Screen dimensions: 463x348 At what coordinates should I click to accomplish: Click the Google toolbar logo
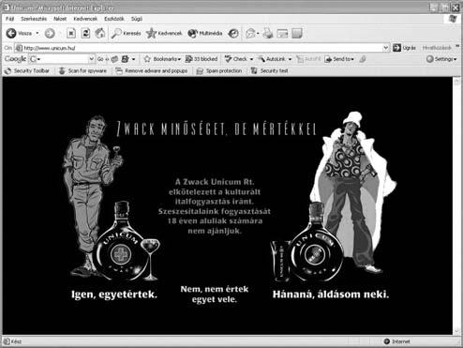(x=15, y=59)
